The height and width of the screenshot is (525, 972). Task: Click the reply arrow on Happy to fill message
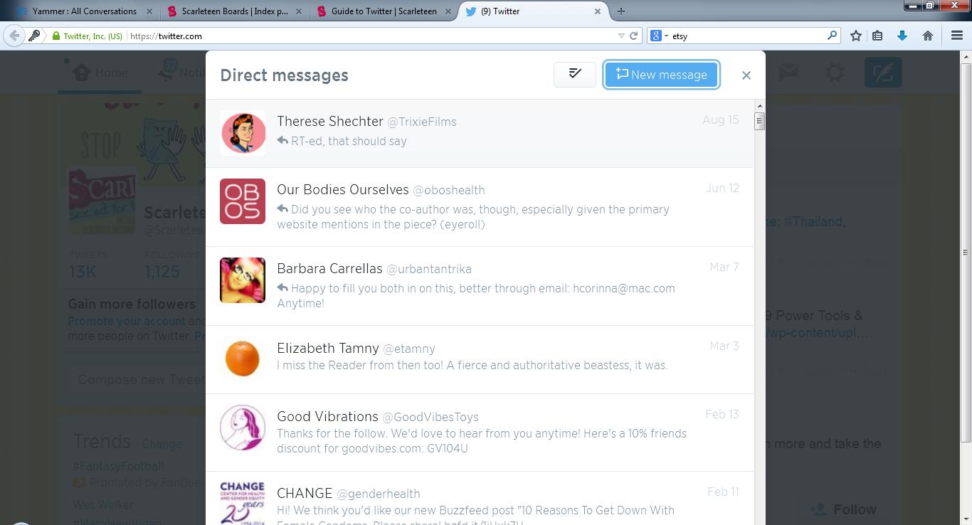282,288
